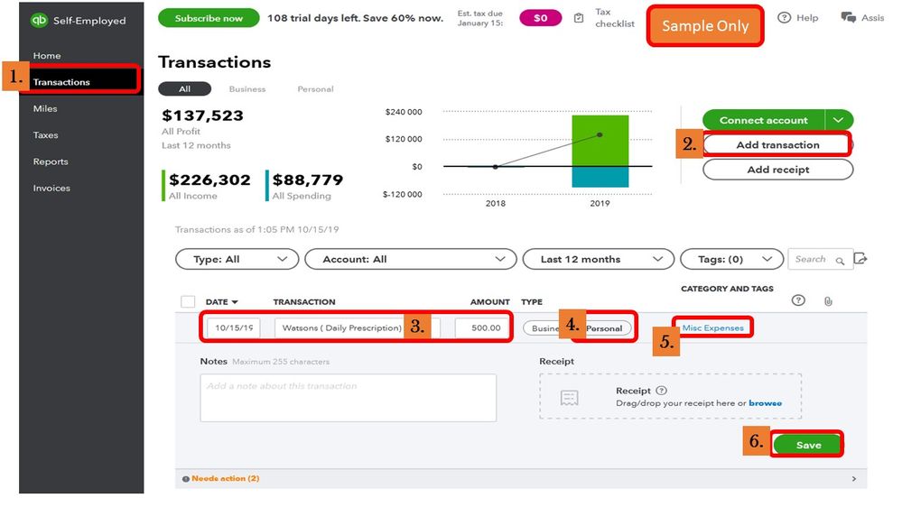Go to Home in sidebar
The image size is (902, 507).
47,56
